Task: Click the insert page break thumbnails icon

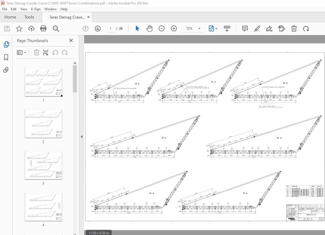Action: (46, 53)
